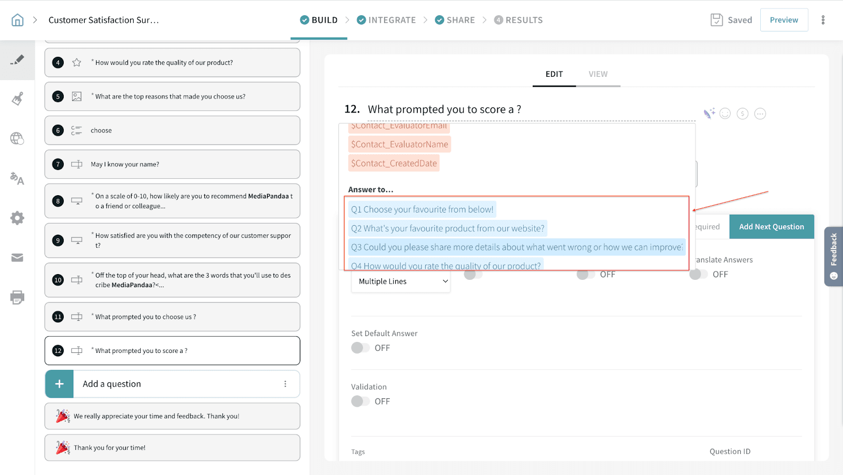The height and width of the screenshot is (475, 843).
Task: Click the home icon in breadcrumb
Action: tap(17, 20)
